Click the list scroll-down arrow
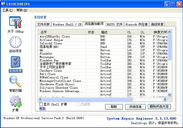 coord(170,95)
